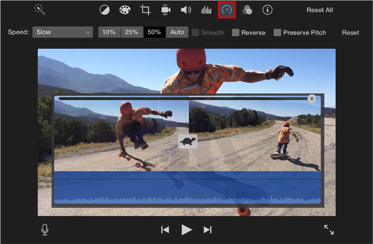
Task: Set slow speed to 25%
Action: [131, 32]
